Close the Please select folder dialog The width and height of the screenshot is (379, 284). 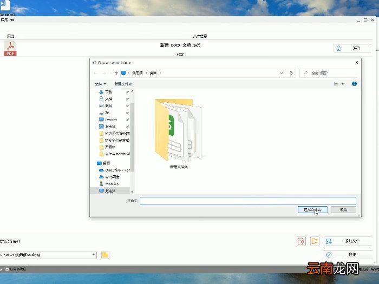(x=356, y=63)
